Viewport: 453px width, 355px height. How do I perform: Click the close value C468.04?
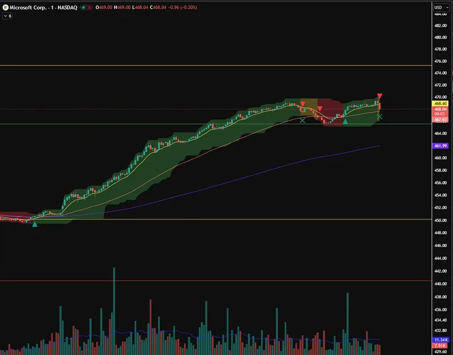coord(159,7)
